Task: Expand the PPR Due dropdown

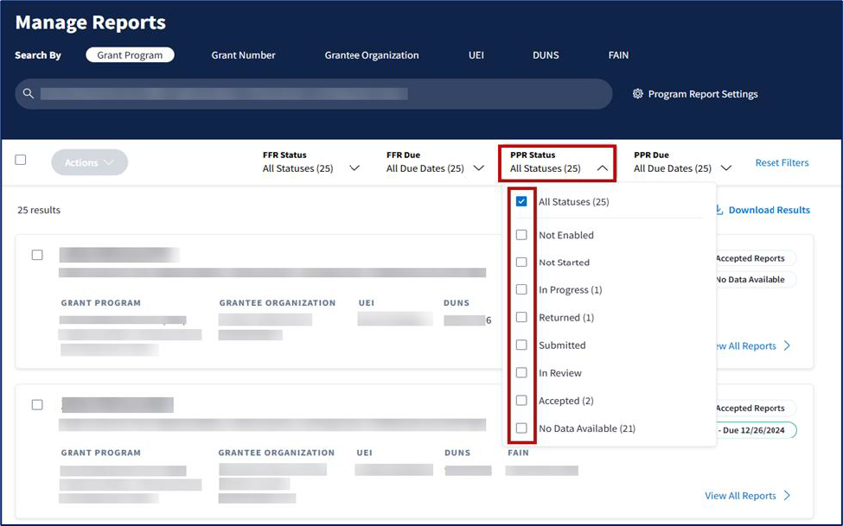Action: [x=726, y=168]
